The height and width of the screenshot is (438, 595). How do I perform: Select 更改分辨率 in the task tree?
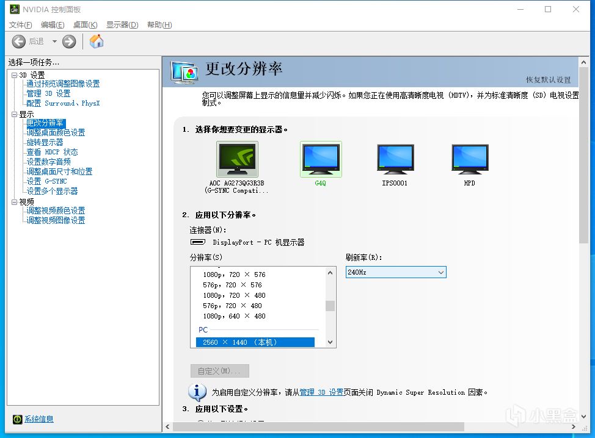(x=46, y=123)
